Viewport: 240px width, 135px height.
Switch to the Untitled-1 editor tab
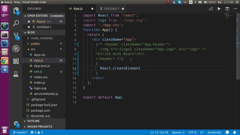pos(111,9)
